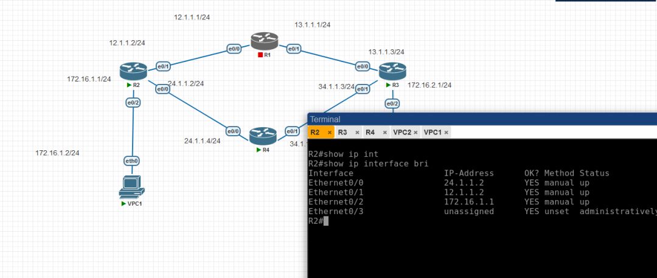The image size is (657, 278).
Task: Select the R2 router icon
Action: 133,71
